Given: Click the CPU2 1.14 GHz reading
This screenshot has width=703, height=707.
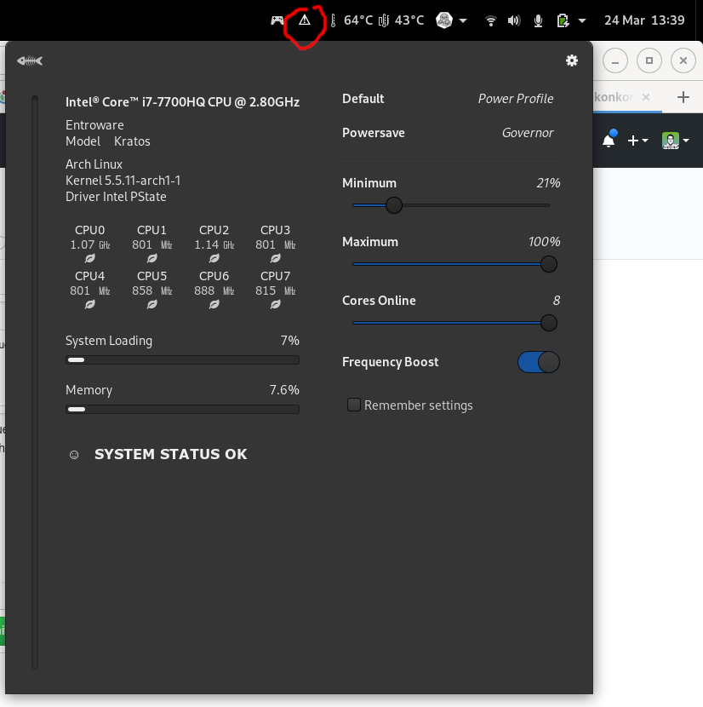Looking at the screenshot, I should click(214, 244).
